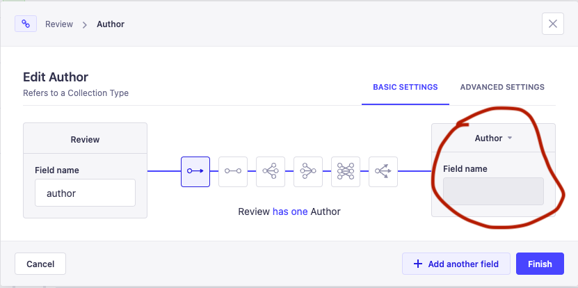Open the Advanced Settings tab

coord(502,87)
